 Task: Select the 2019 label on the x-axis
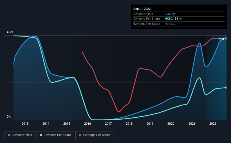(150, 124)
